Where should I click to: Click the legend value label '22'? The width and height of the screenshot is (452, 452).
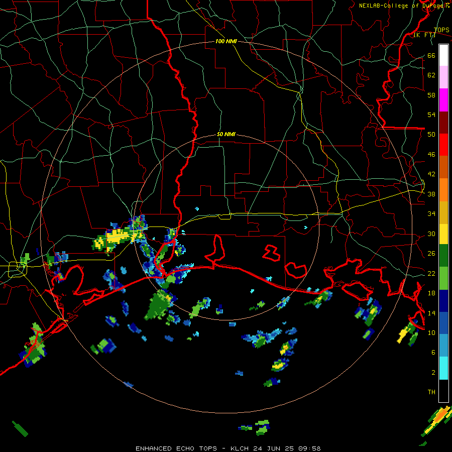click(x=431, y=273)
